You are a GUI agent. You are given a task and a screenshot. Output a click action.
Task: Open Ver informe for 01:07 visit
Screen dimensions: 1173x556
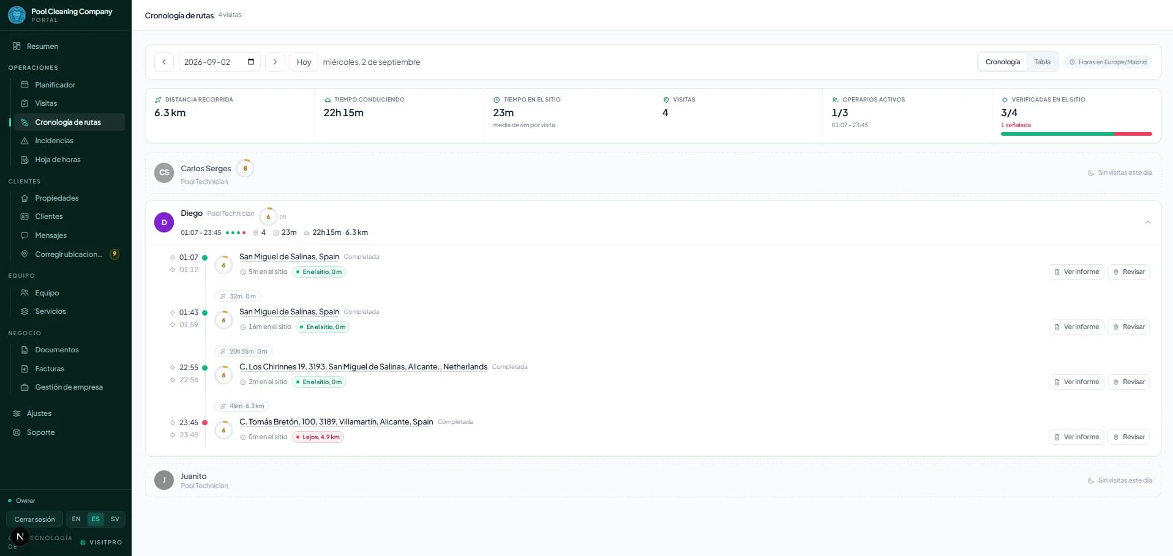click(1076, 272)
